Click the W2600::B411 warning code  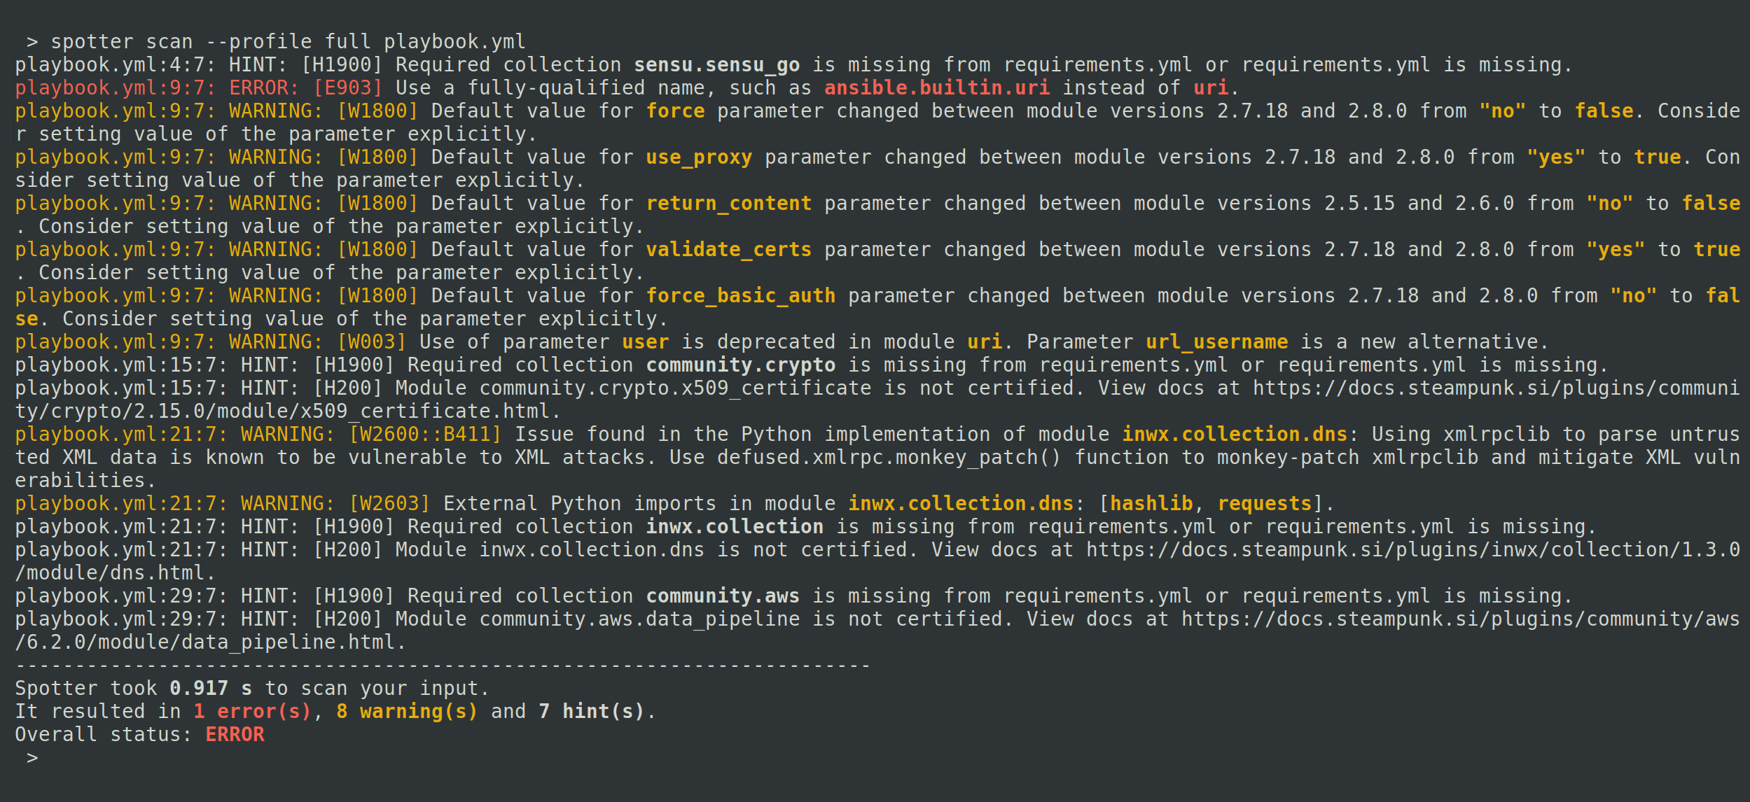click(x=425, y=435)
